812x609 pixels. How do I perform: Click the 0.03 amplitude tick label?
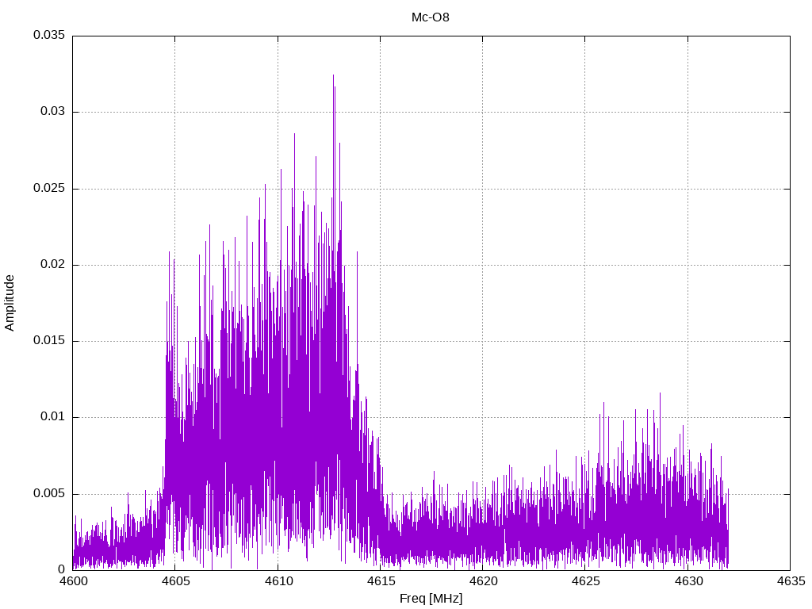click(52, 112)
